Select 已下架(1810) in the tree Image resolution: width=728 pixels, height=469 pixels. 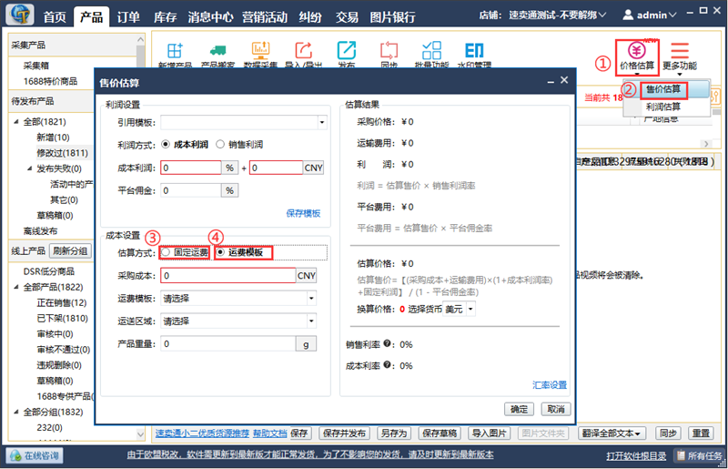(62, 319)
